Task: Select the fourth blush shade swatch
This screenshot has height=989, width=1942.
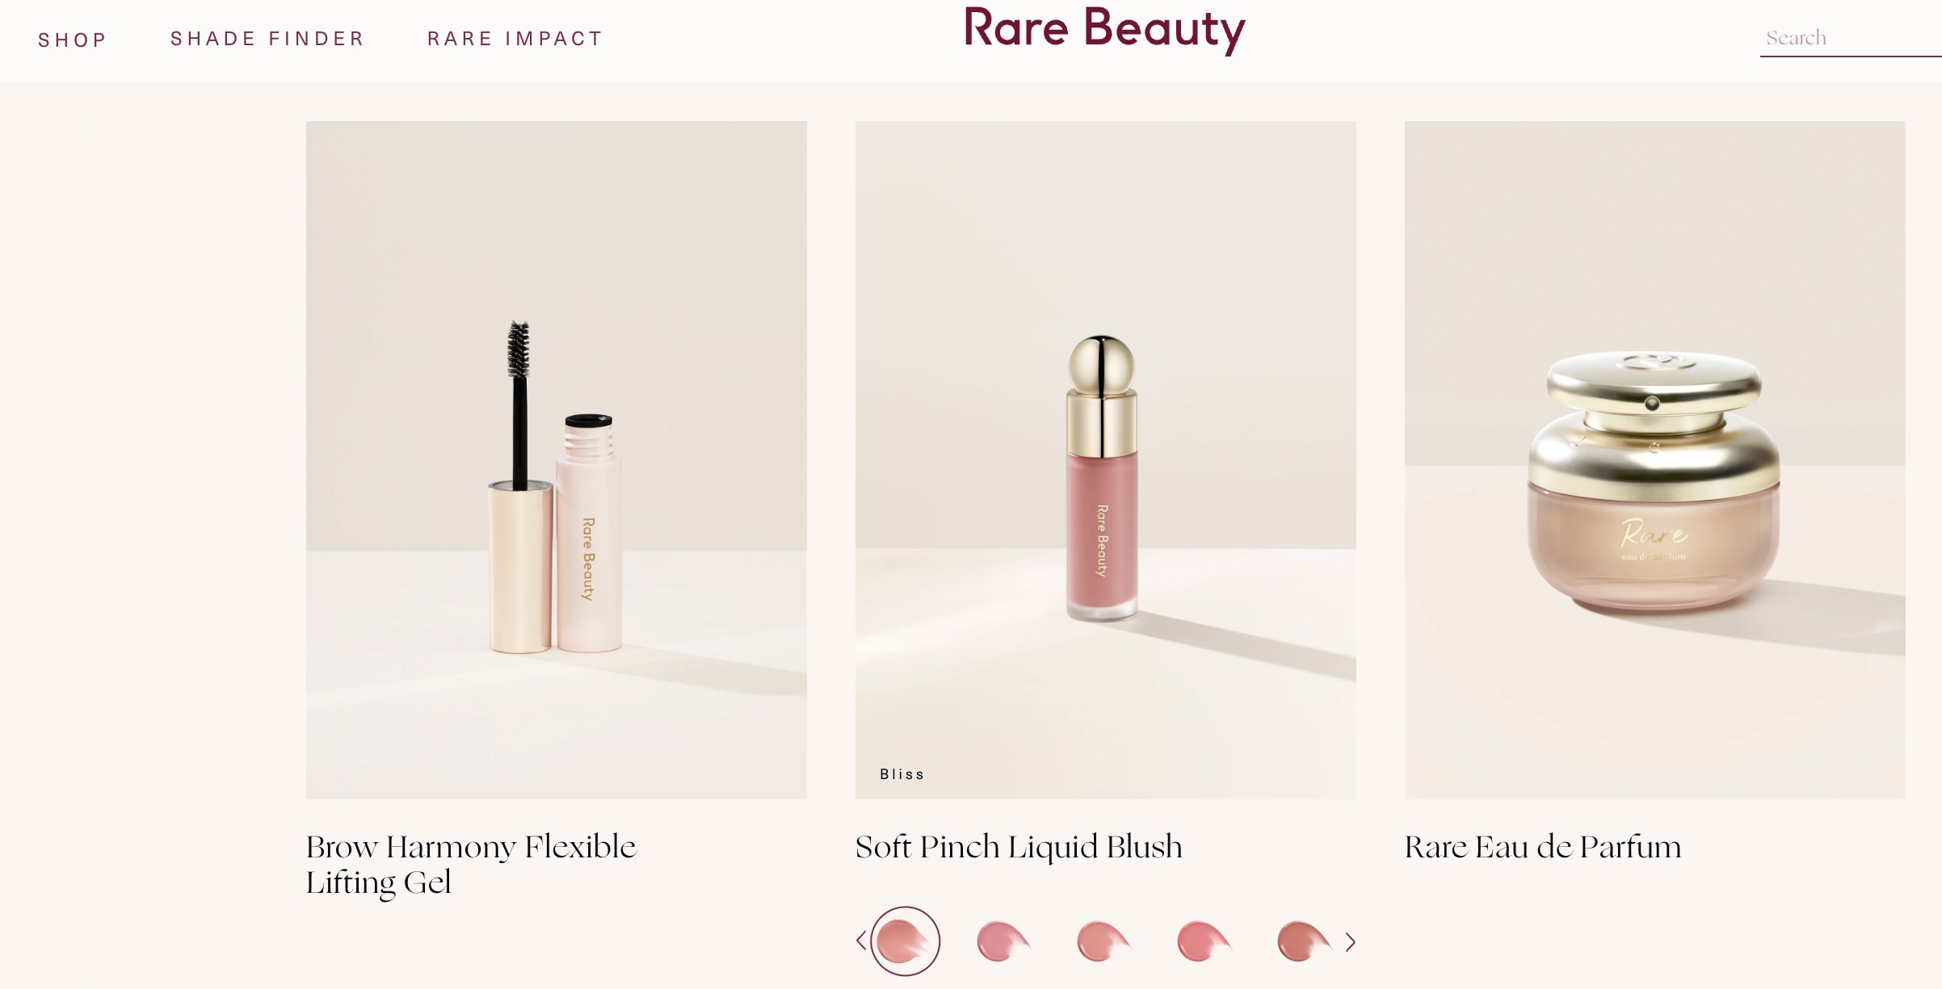Action: pos(1204,941)
